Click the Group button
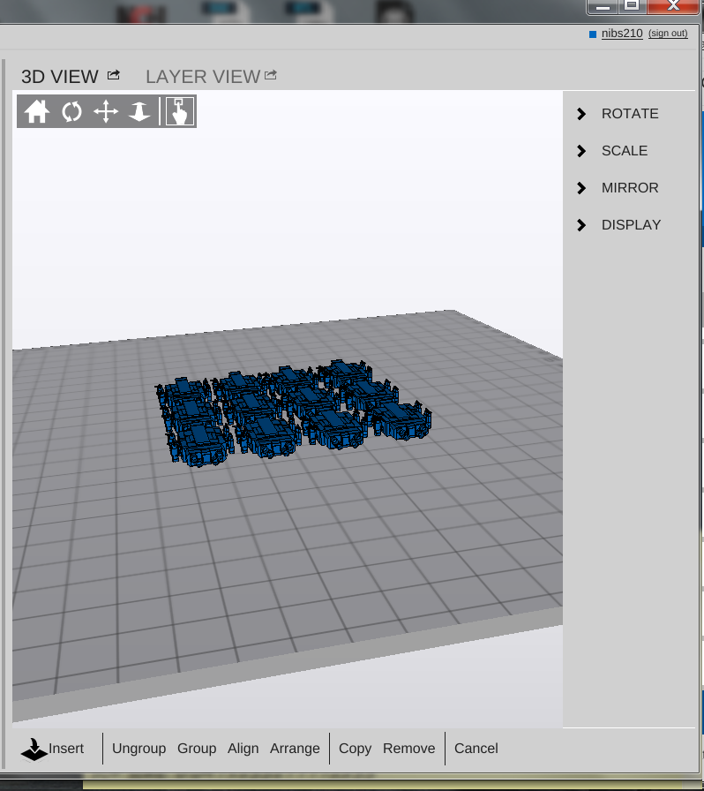Image resolution: width=704 pixels, height=791 pixels. point(197,749)
